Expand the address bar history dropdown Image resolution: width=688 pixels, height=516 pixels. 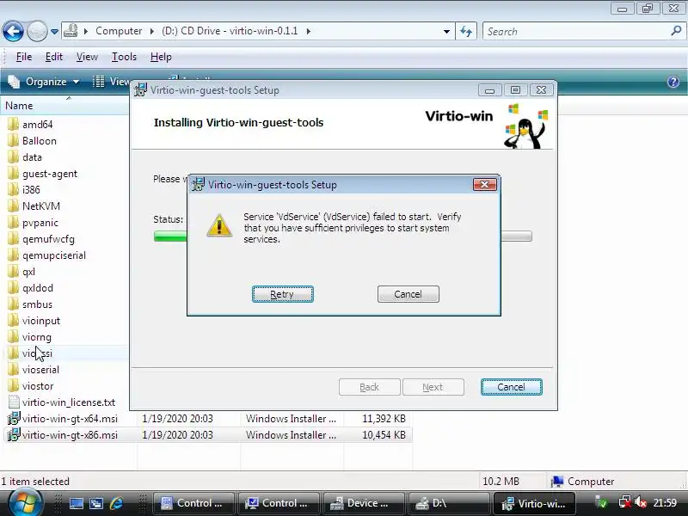point(446,32)
